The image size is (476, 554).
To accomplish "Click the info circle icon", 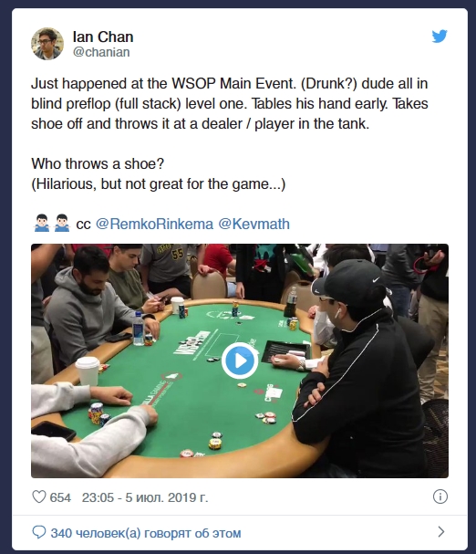I will tap(440, 497).
